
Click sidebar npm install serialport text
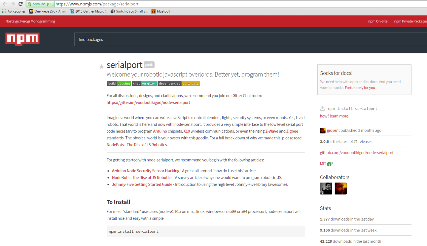[x=353, y=109]
